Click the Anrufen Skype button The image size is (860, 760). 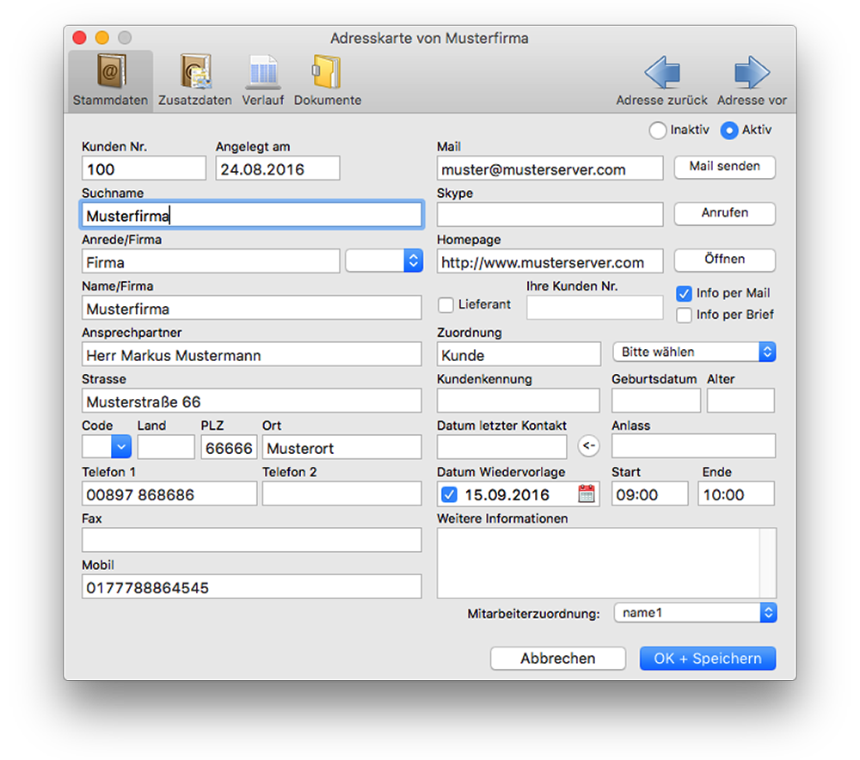pyautogui.click(x=724, y=213)
